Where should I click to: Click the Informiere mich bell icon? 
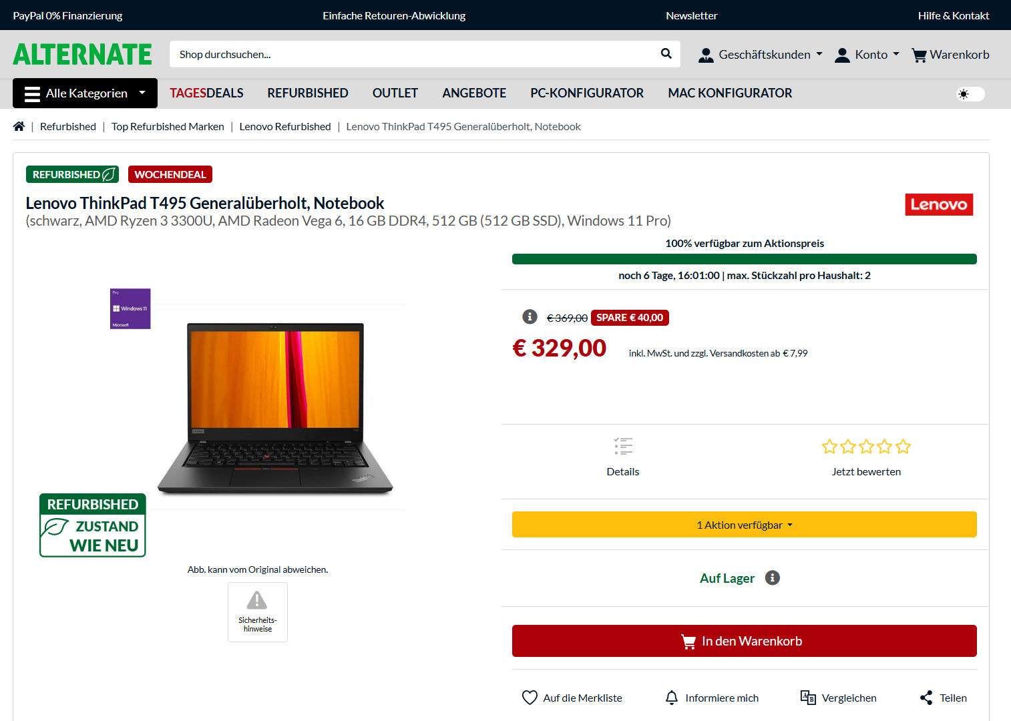click(672, 698)
